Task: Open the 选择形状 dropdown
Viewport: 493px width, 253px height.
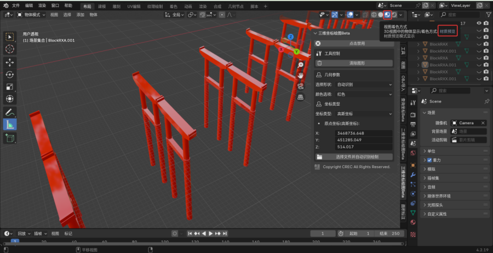Action: coord(364,85)
